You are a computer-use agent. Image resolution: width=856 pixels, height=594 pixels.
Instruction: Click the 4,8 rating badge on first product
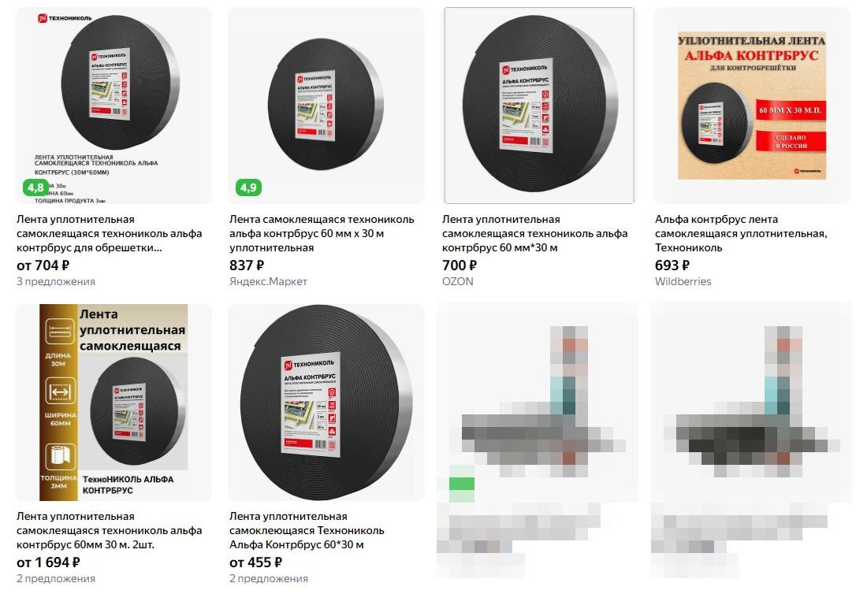(x=36, y=187)
